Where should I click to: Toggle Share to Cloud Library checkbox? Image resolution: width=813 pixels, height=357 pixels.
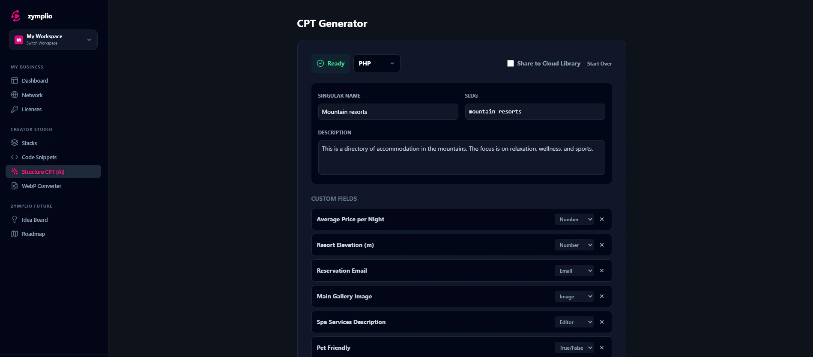pos(511,63)
